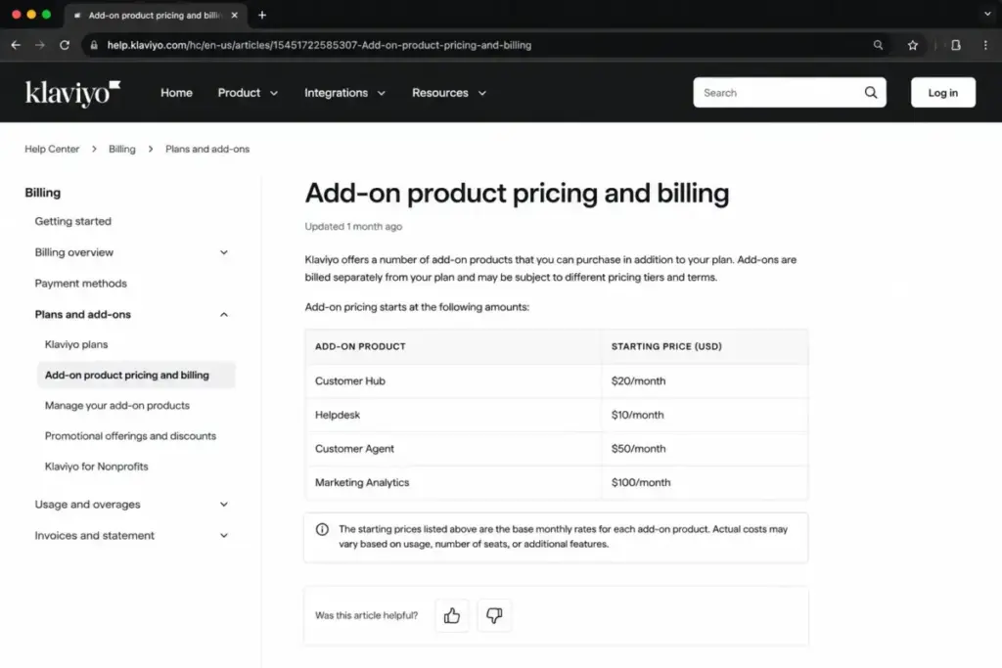Screen dimensions: 1002x668
Task: Open Manage your add-on products
Action: pyautogui.click(x=117, y=406)
